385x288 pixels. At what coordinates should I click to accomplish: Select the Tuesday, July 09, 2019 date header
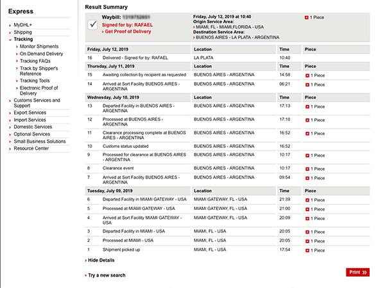tap(110, 191)
